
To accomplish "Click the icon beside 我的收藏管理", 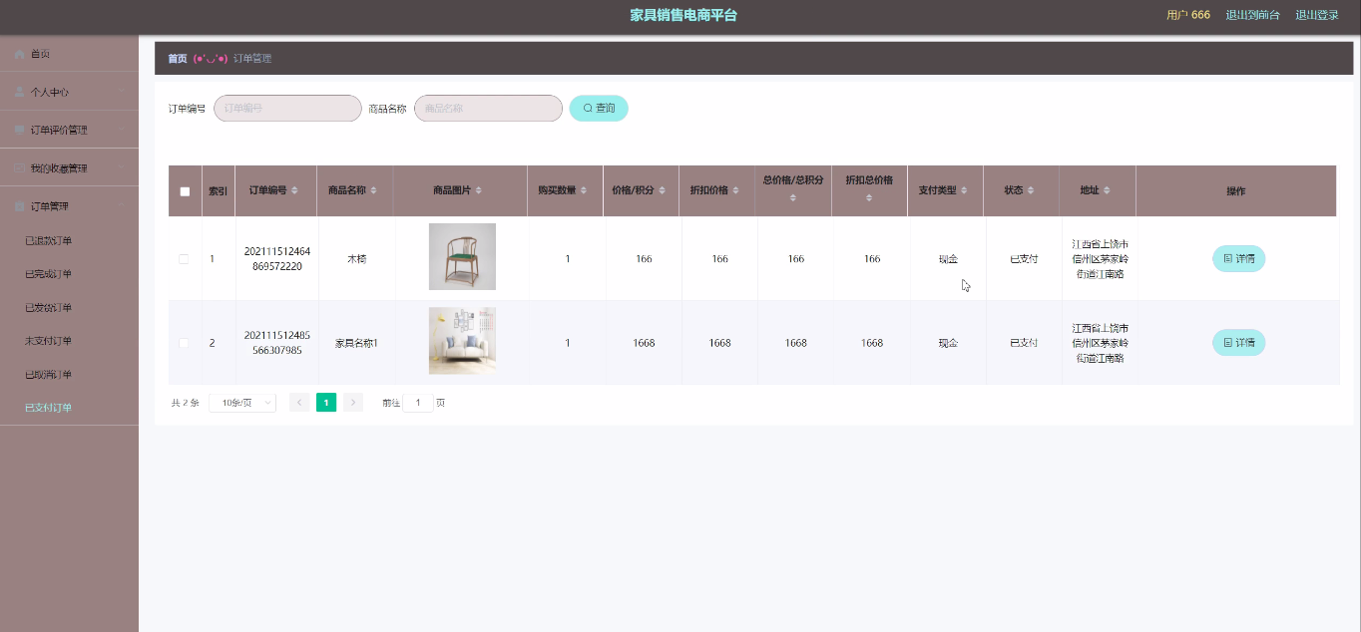I will pos(19,168).
